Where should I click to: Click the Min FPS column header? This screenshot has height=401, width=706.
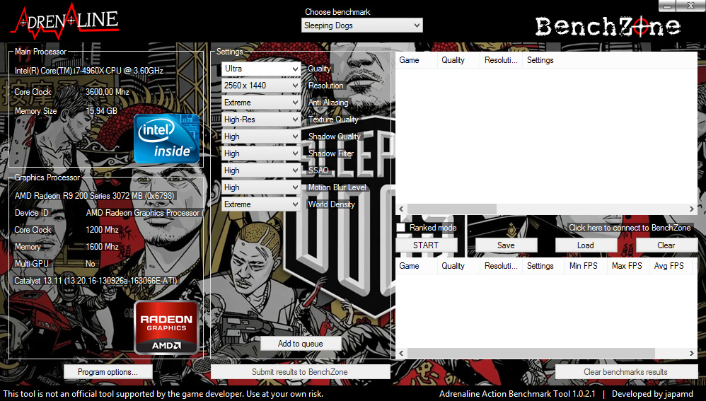click(x=584, y=266)
